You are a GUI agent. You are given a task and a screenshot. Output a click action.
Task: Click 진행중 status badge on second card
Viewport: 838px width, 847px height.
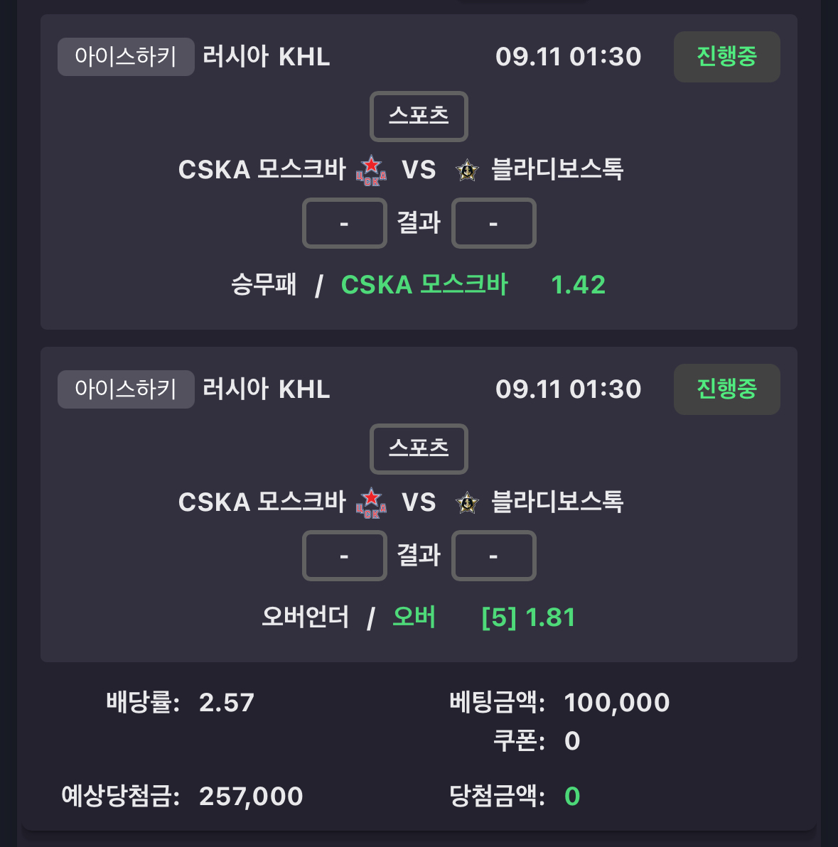pyautogui.click(x=726, y=389)
